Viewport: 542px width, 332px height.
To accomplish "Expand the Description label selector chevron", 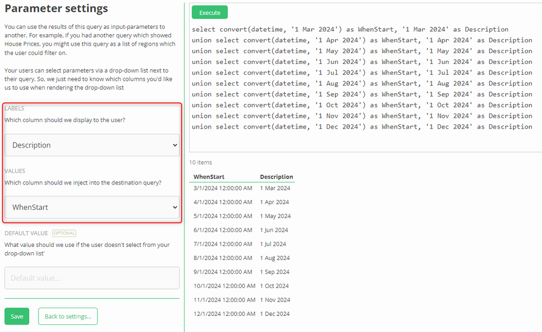I will pos(175,145).
